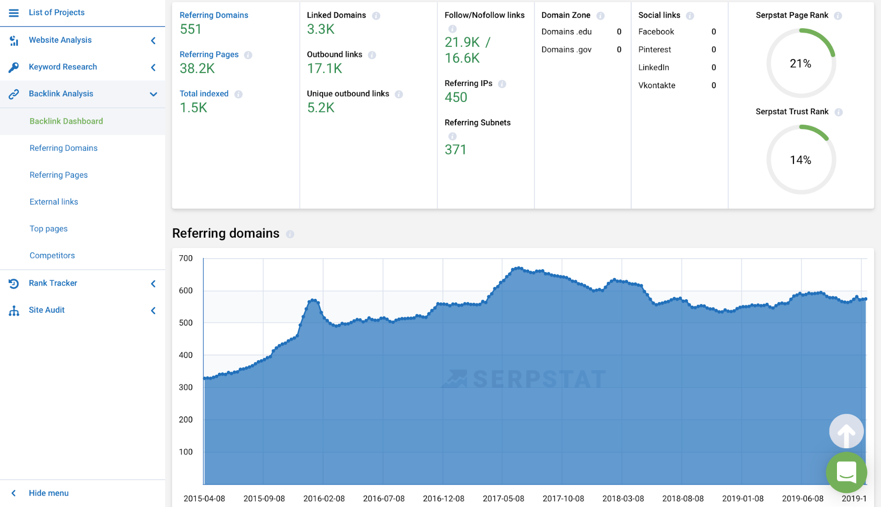Collapse the Rank Tracker menu section
This screenshot has height=507, width=881.
[x=153, y=283]
